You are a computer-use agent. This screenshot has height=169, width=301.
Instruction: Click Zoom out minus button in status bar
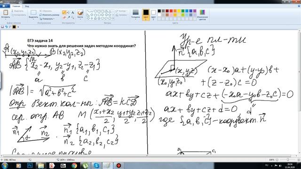(x=277, y=160)
